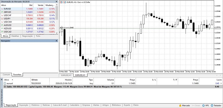Click the Market Watch scrollbar thumb
The image size is (223, 108).
(57, 13)
